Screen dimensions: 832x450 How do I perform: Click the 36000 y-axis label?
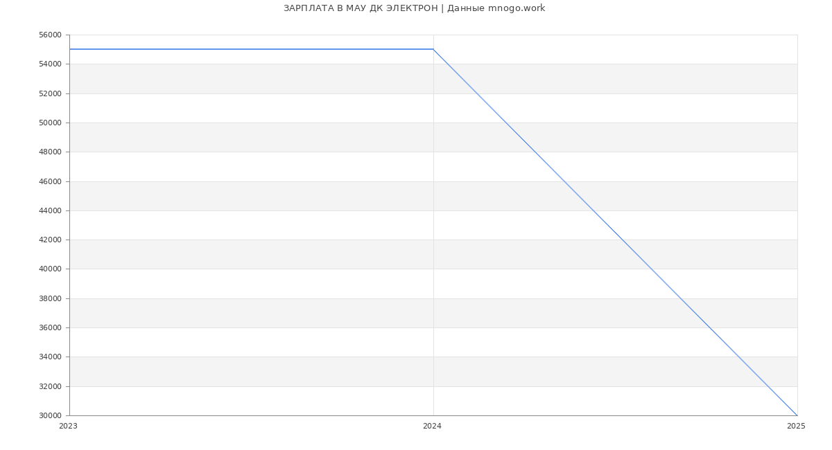[x=50, y=328]
